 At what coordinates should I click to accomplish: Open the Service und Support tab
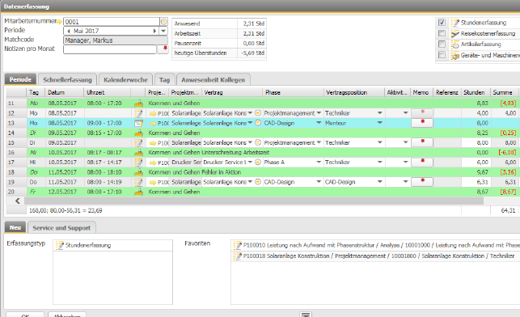[x=61, y=228]
